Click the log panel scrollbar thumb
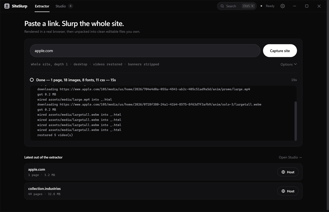Screen dimensions: 329x212 coord(296,121)
